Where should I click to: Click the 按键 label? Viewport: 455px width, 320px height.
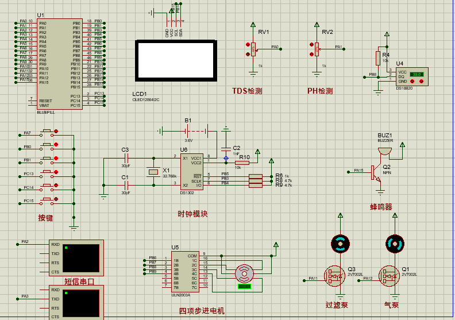45,218
